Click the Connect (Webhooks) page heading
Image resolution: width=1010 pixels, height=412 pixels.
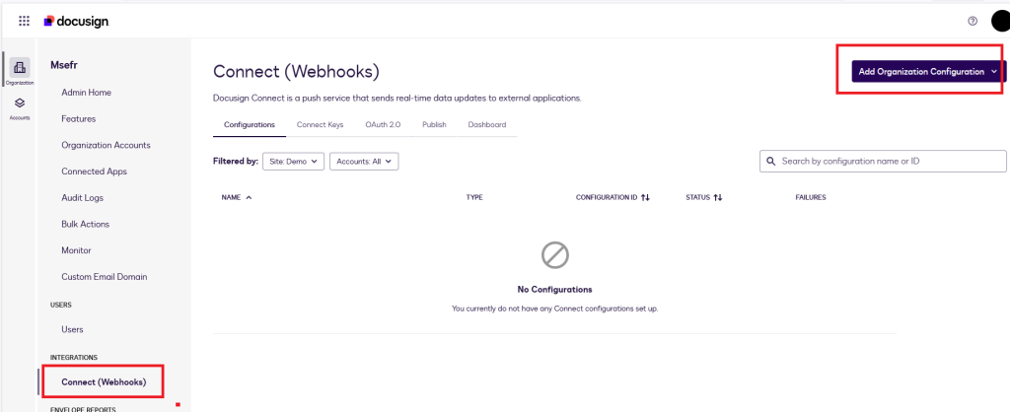296,72
